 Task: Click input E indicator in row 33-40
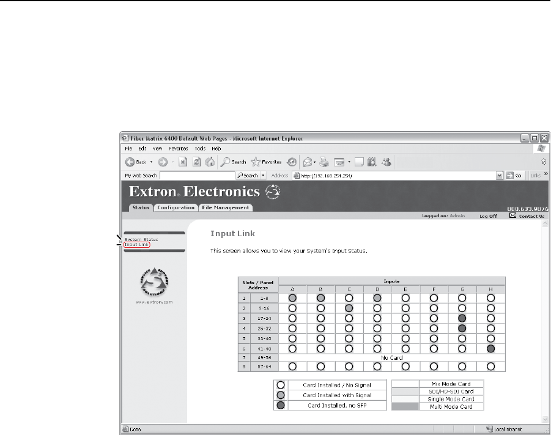pyautogui.click(x=405, y=339)
